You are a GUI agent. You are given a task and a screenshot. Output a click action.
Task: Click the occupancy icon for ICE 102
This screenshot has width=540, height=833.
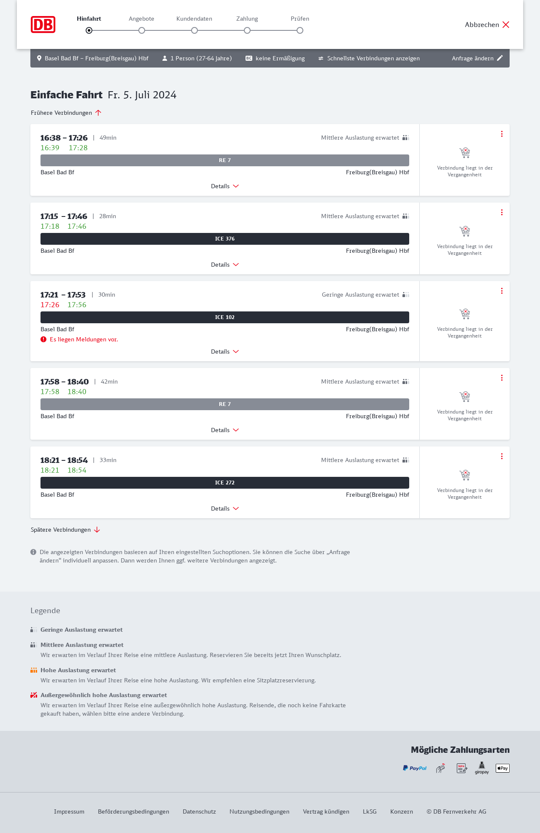[x=406, y=295]
